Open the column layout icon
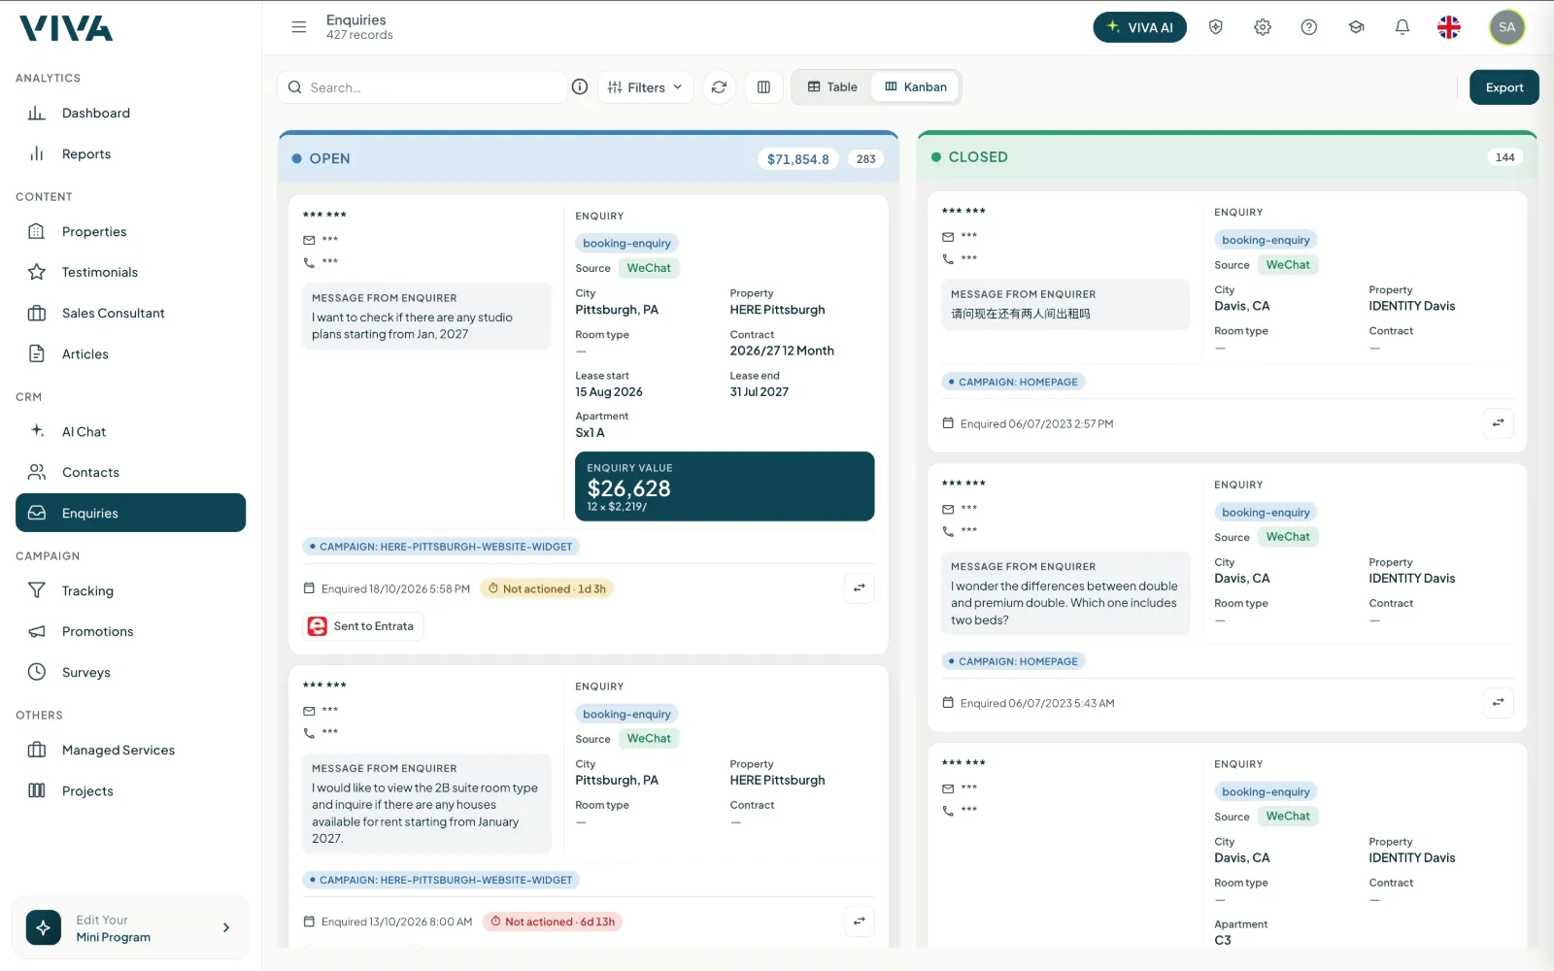This screenshot has height=971, width=1554. 763,87
